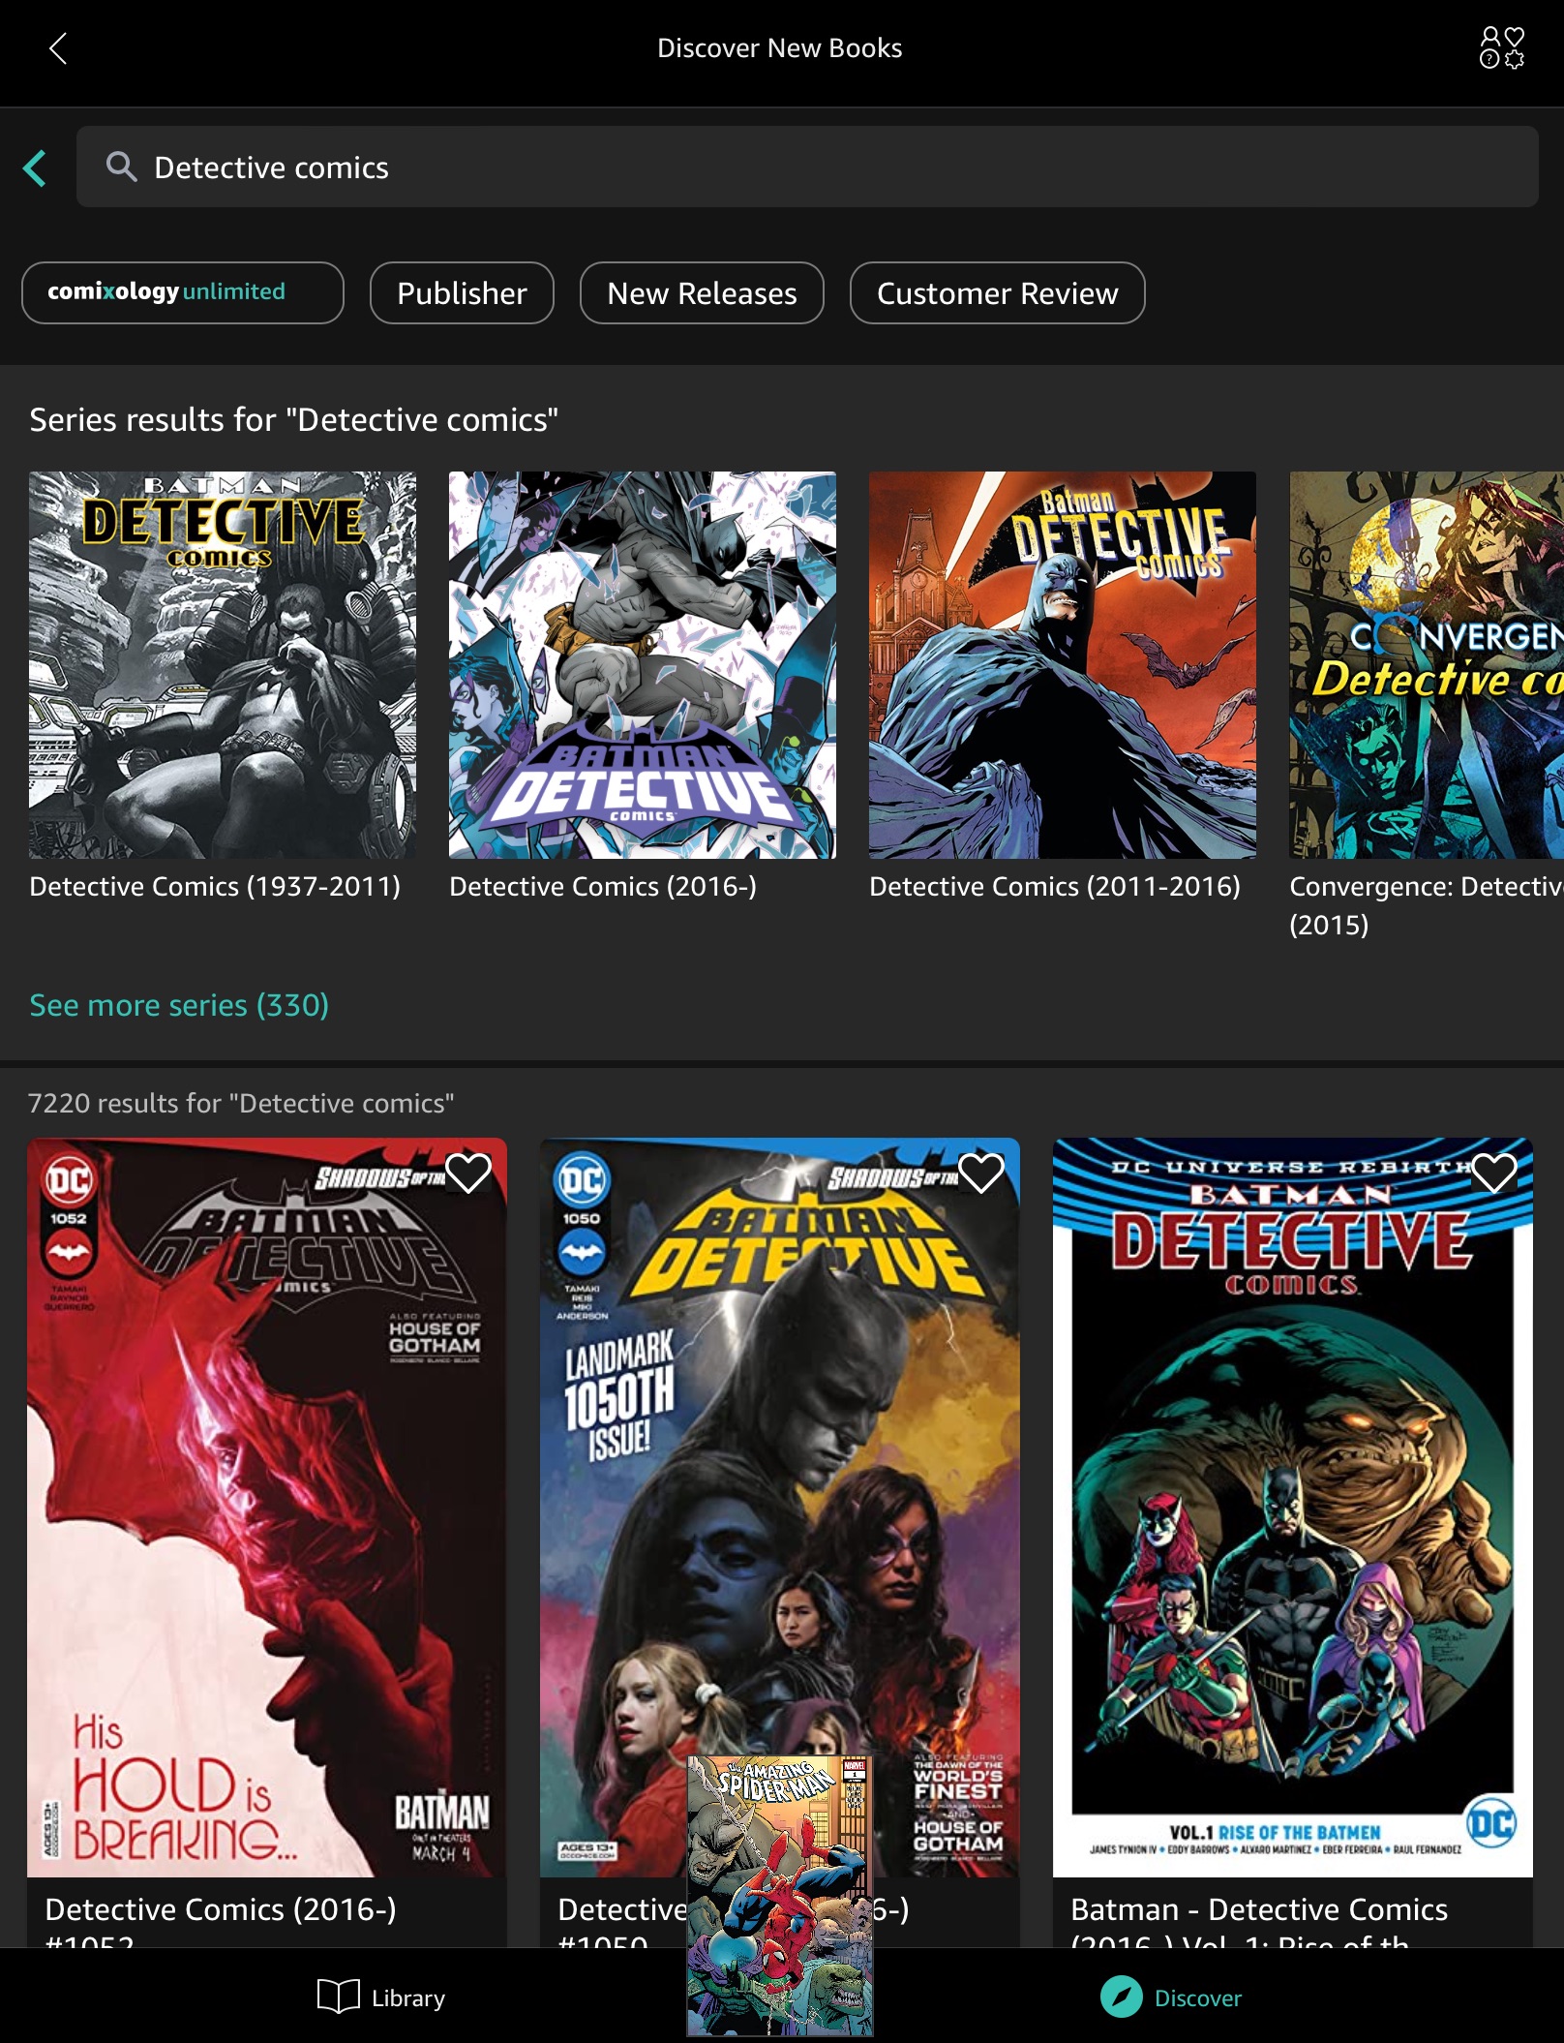Open Detective Comics (2011-2016) series cover
Image resolution: width=1564 pixels, height=2043 pixels.
[x=1063, y=665]
